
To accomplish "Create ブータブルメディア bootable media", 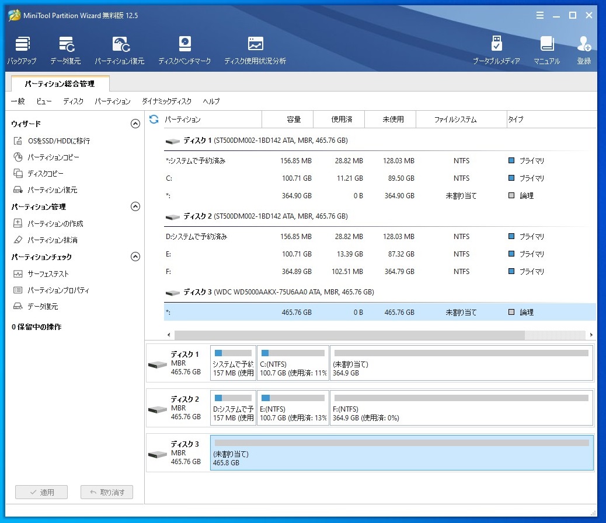I will (497, 51).
